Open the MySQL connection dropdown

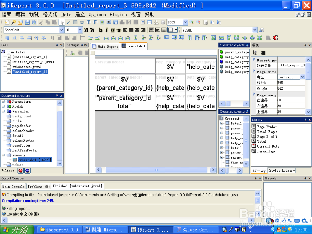(255, 30)
